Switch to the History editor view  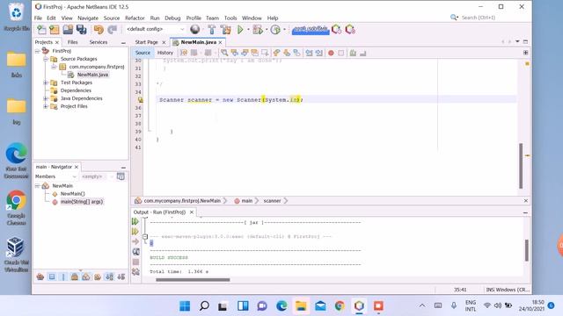pos(165,53)
